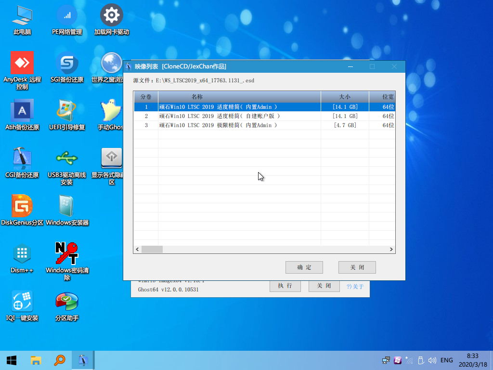Open the Windows password clear icon
The width and height of the screenshot is (493, 370).
click(67, 254)
